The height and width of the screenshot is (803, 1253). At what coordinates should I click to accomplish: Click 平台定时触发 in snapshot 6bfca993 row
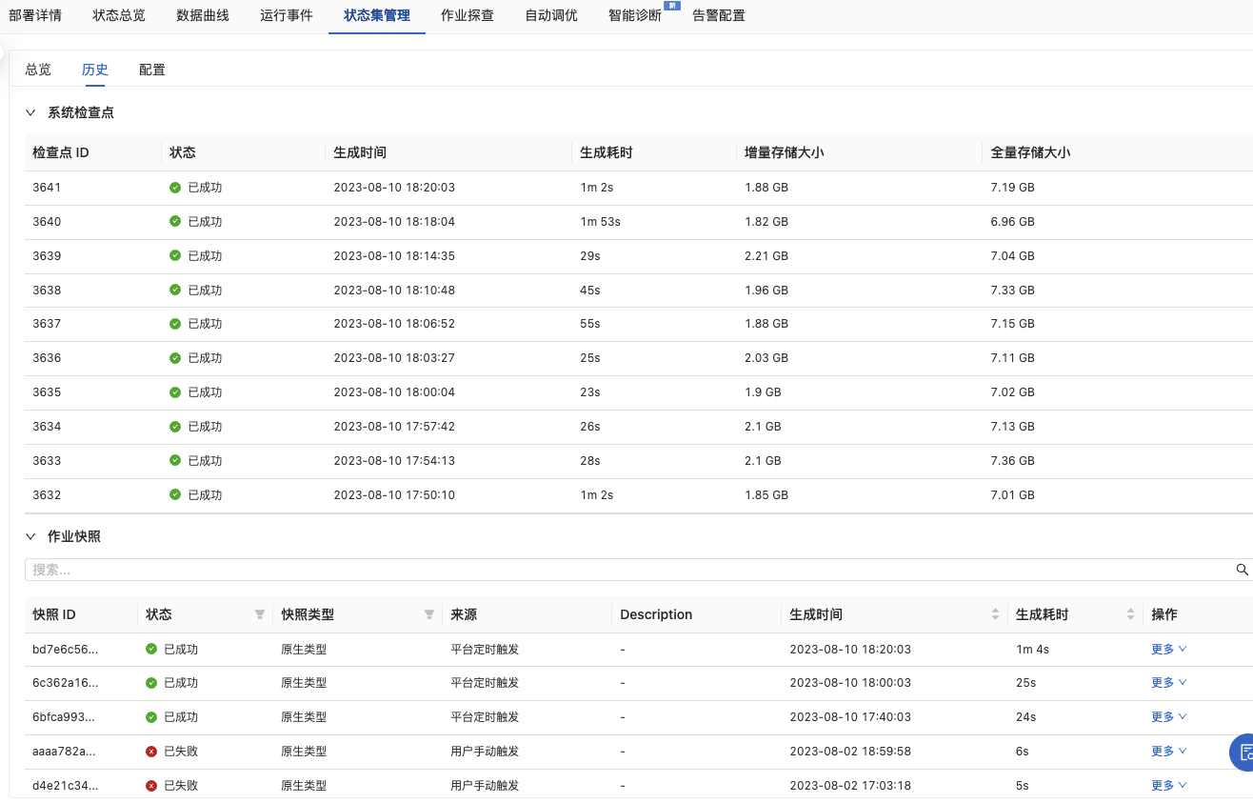tap(485, 717)
